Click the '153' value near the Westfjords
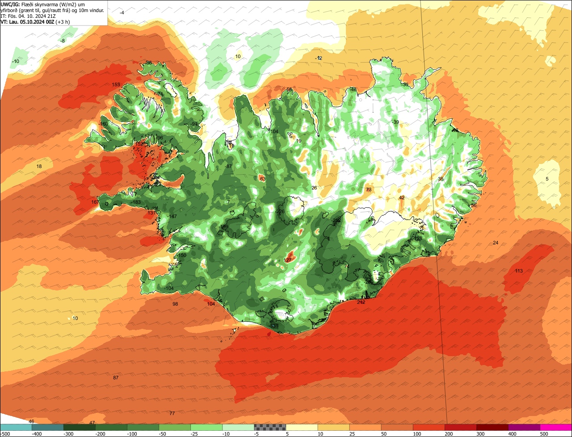The image size is (572, 437). pyautogui.click(x=116, y=84)
